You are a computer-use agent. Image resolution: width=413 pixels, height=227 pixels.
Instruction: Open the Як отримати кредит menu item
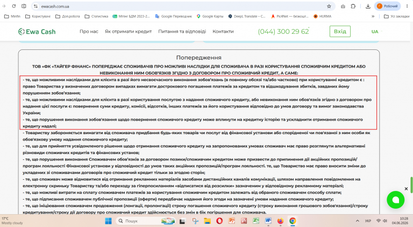tap(129, 31)
